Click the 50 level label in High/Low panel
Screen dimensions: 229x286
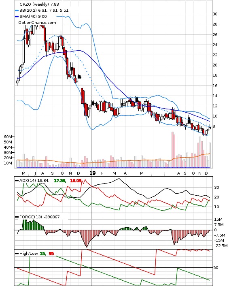216,268
